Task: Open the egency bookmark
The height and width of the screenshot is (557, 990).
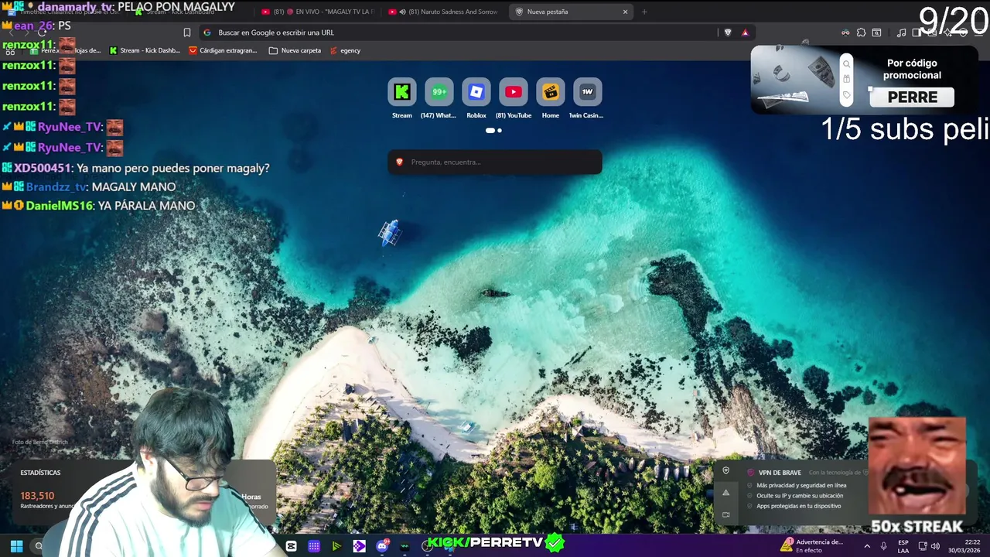Action: (x=345, y=50)
